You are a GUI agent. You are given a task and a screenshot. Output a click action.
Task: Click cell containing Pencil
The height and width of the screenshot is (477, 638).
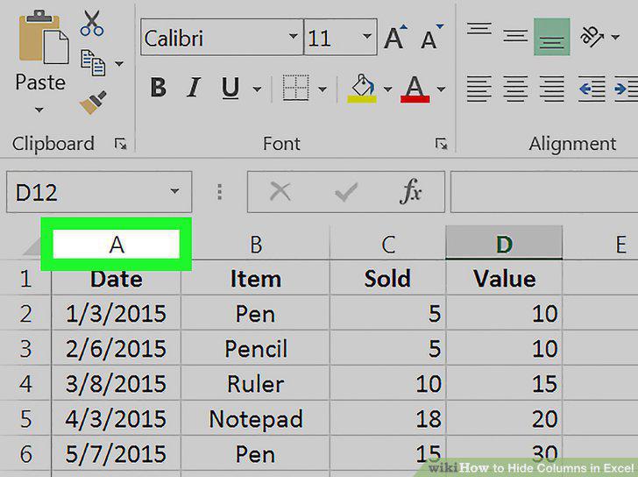pyautogui.click(x=256, y=349)
